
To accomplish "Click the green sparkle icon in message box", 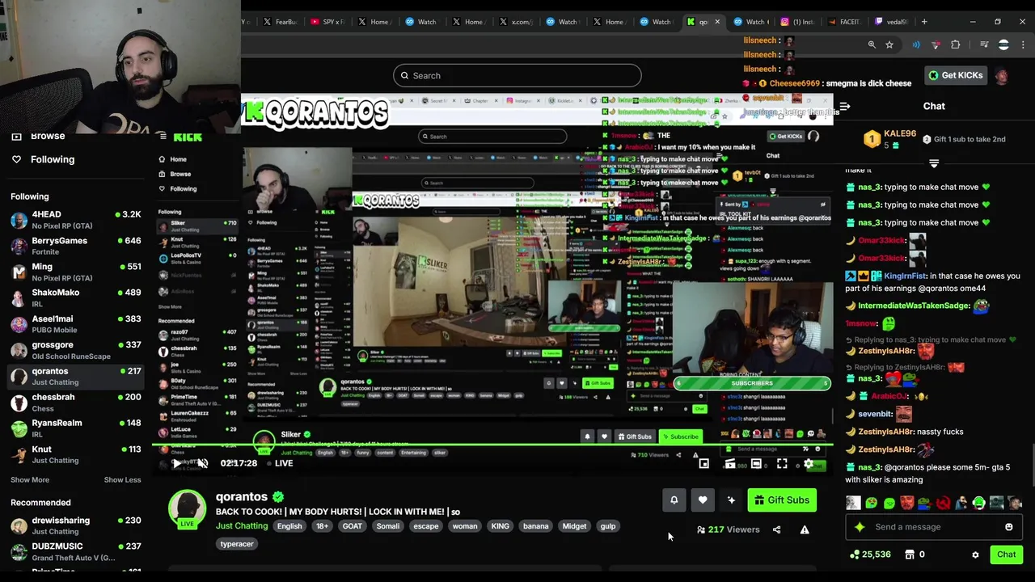I will pos(860,527).
